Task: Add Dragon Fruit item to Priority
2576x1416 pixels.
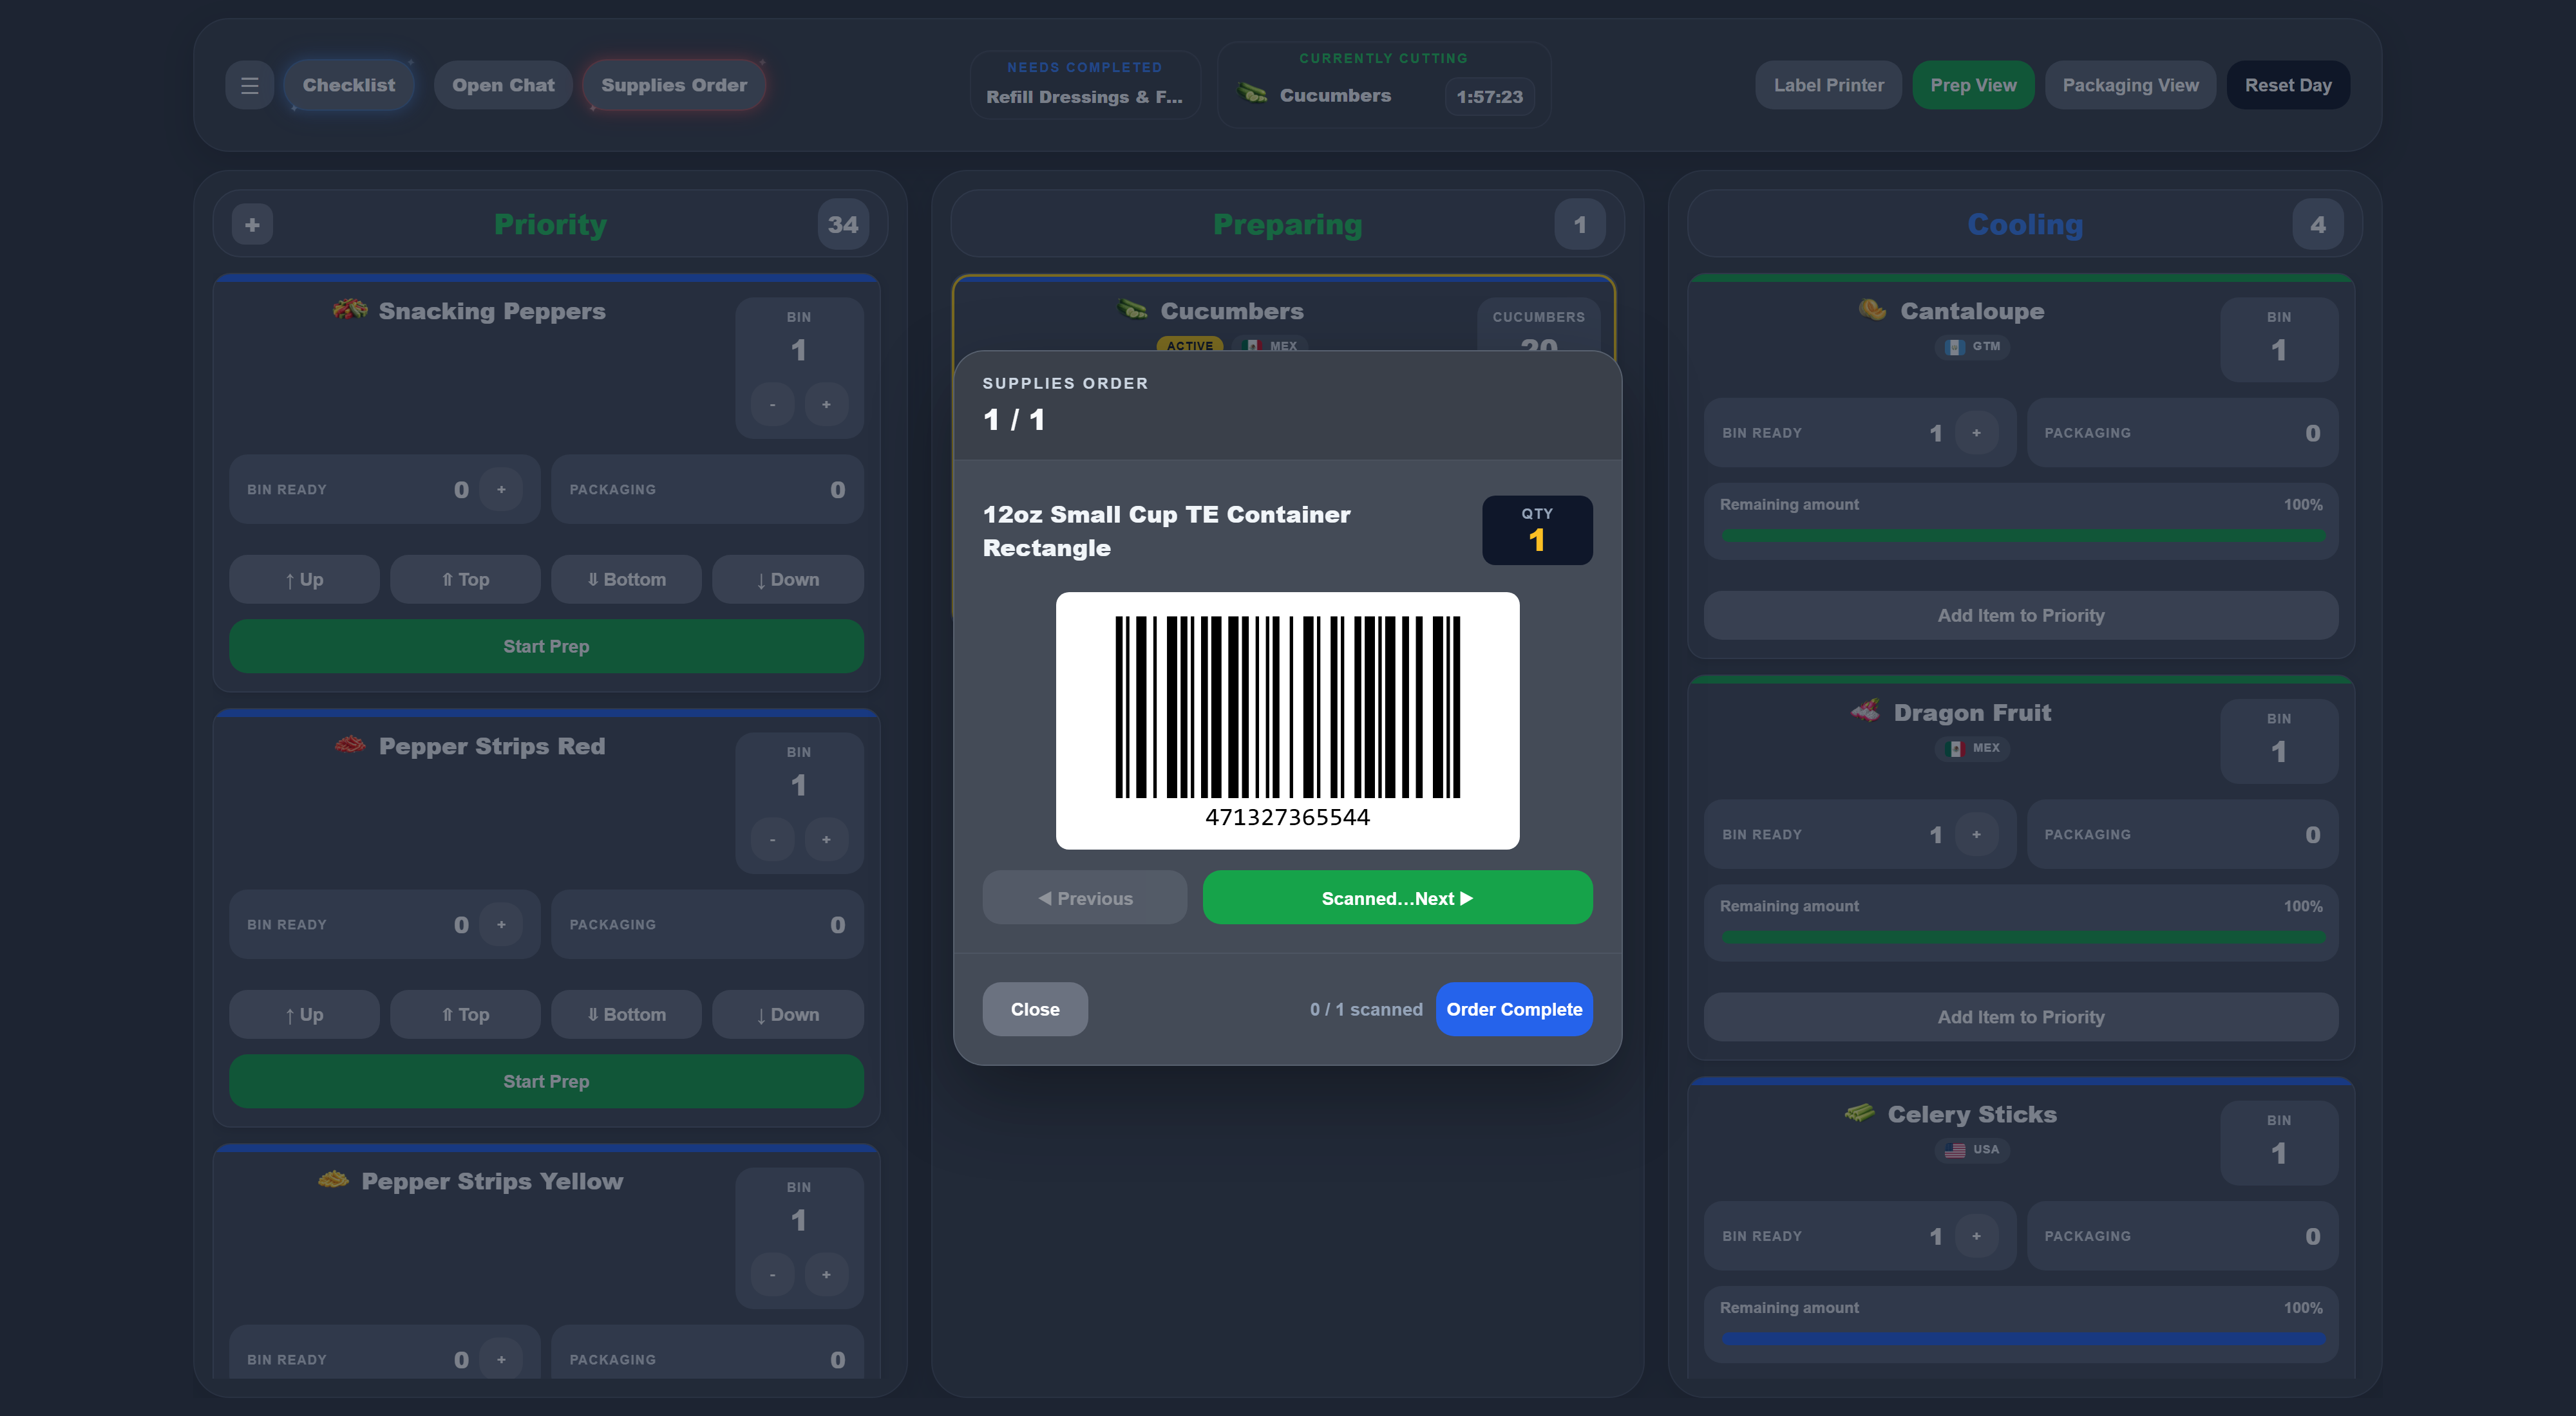Action: (2021, 1018)
